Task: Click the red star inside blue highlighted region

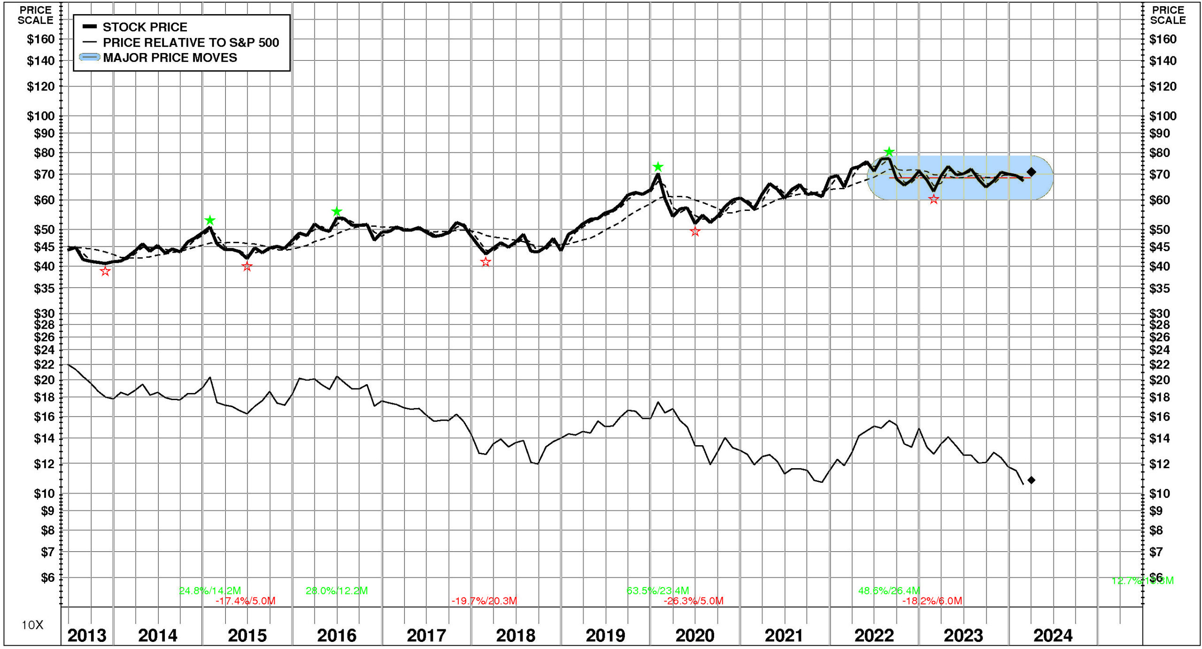Action: [x=933, y=200]
